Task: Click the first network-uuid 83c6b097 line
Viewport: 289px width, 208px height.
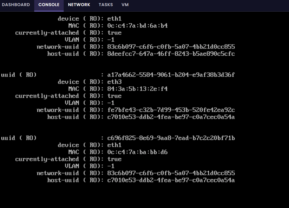Action: [x=136, y=47]
